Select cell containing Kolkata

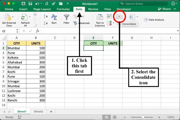pos(16,57)
